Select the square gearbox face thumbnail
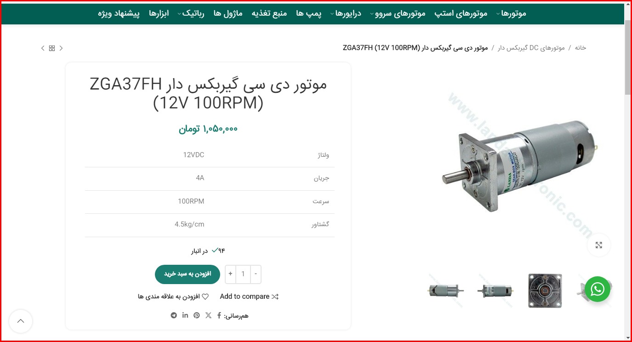This screenshot has width=632, height=342. coord(545,291)
